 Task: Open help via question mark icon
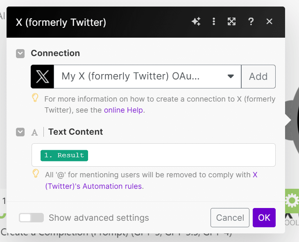coord(251,22)
